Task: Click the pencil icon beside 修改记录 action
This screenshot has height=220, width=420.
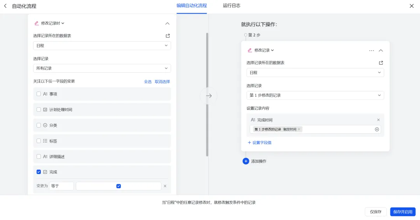Action: pos(250,50)
